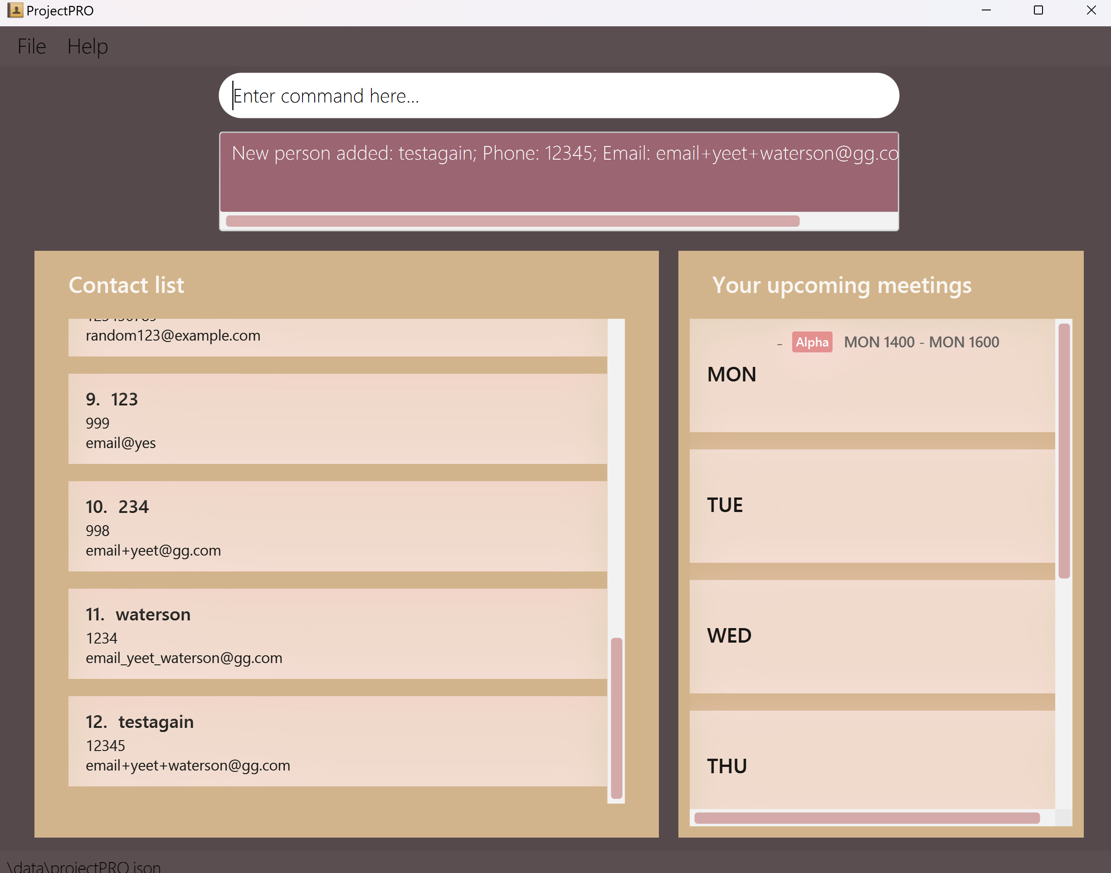Select contact 9 named 123
The image size is (1111, 873).
pyautogui.click(x=337, y=419)
